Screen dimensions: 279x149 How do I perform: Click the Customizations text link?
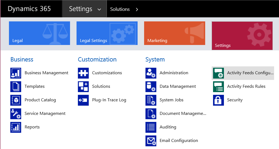click(107, 73)
